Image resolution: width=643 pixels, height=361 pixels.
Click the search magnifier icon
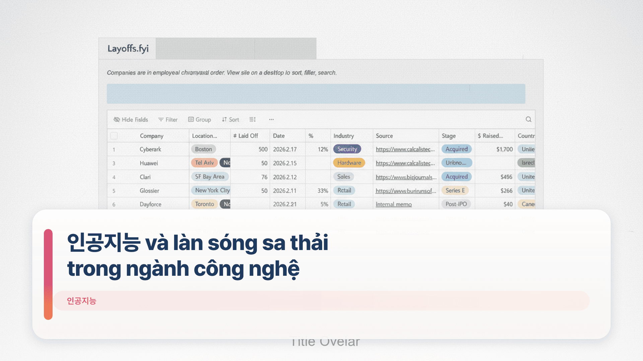point(528,119)
